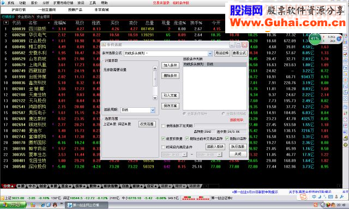Viewport: 349px width, 209px height.
Task: Expand the 基金 bottom tab
Action: [x=67, y=186]
